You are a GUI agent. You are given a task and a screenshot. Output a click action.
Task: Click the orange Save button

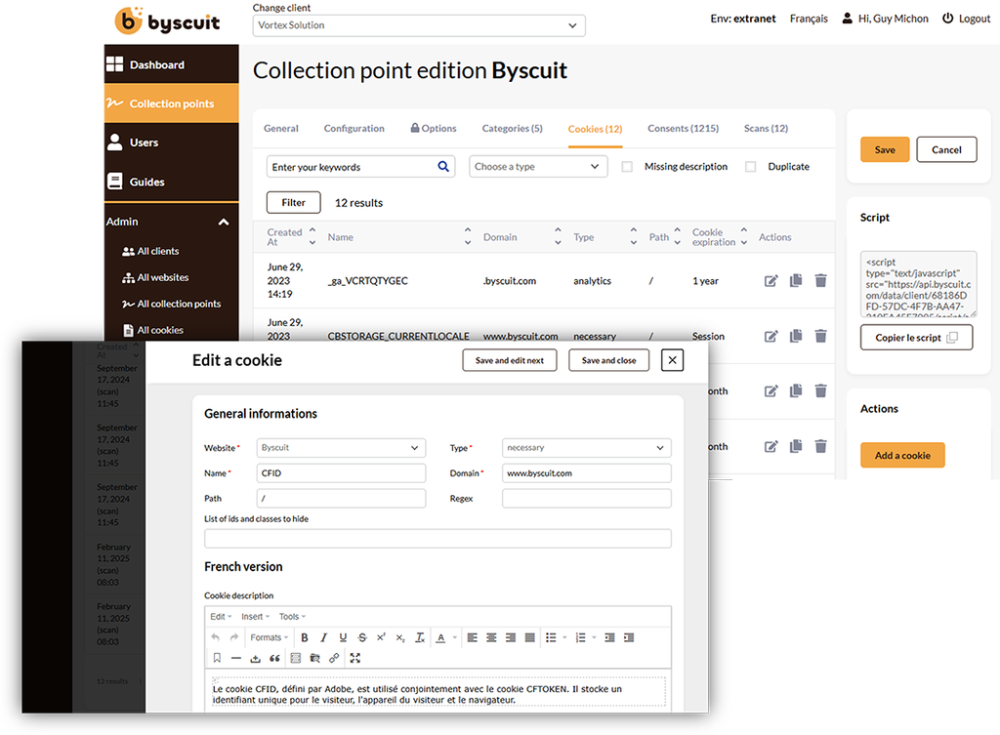885,149
